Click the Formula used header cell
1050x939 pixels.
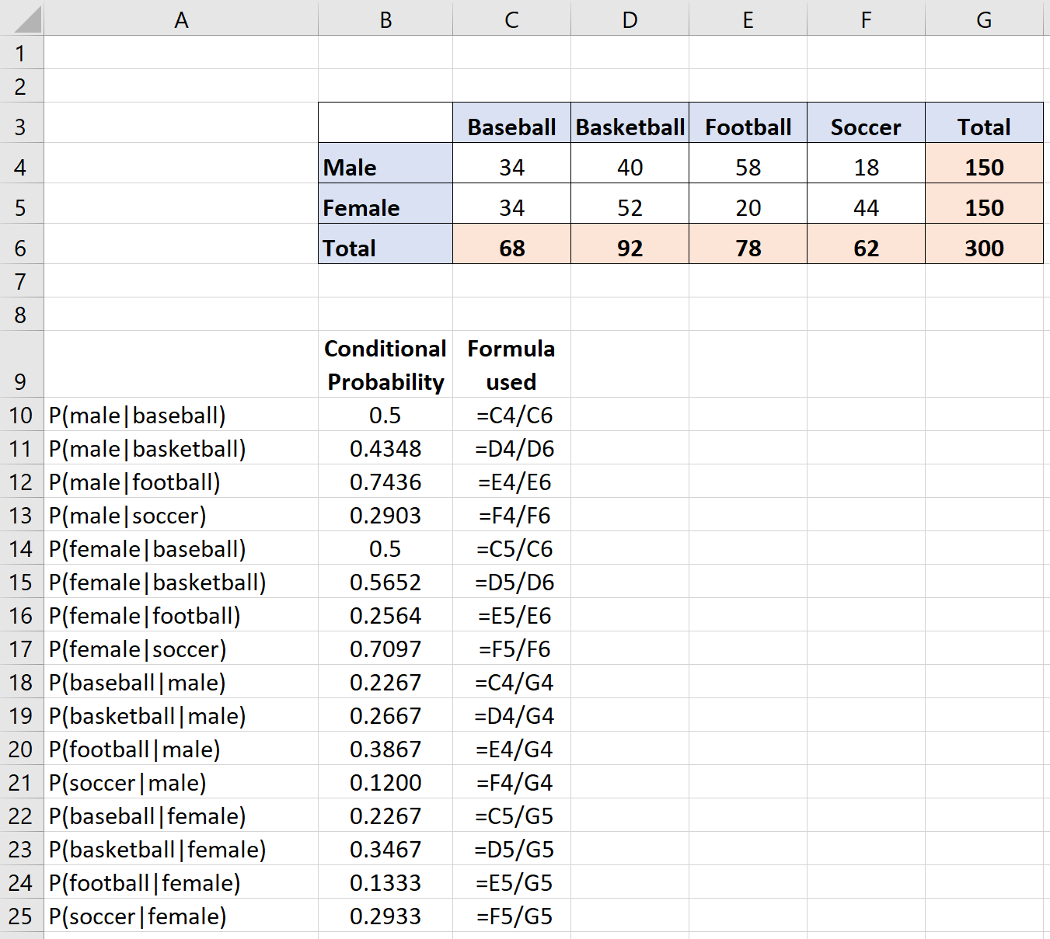tap(511, 364)
